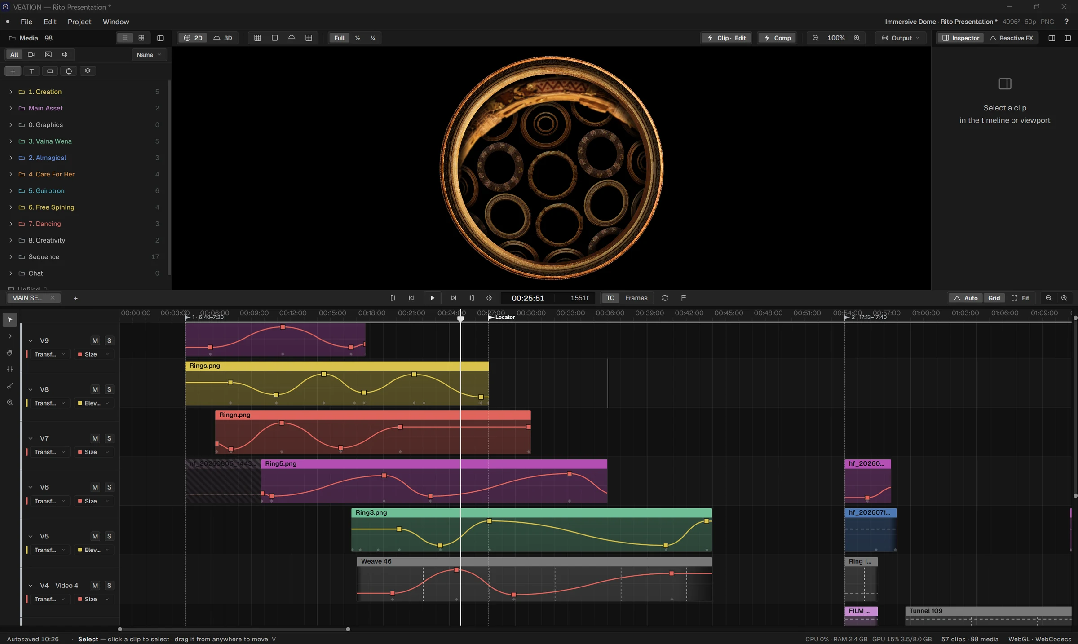Show the viewport grid overlay icon
Image resolution: width=1078 pixels, height=644 pixels.
[257, 38]
